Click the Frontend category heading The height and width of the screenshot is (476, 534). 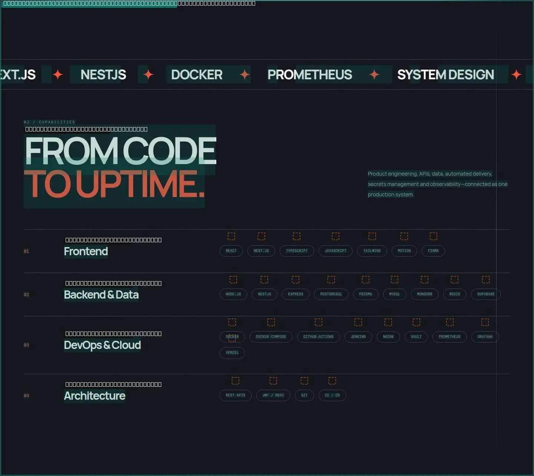pyautogui.click(x=86, y=252)
